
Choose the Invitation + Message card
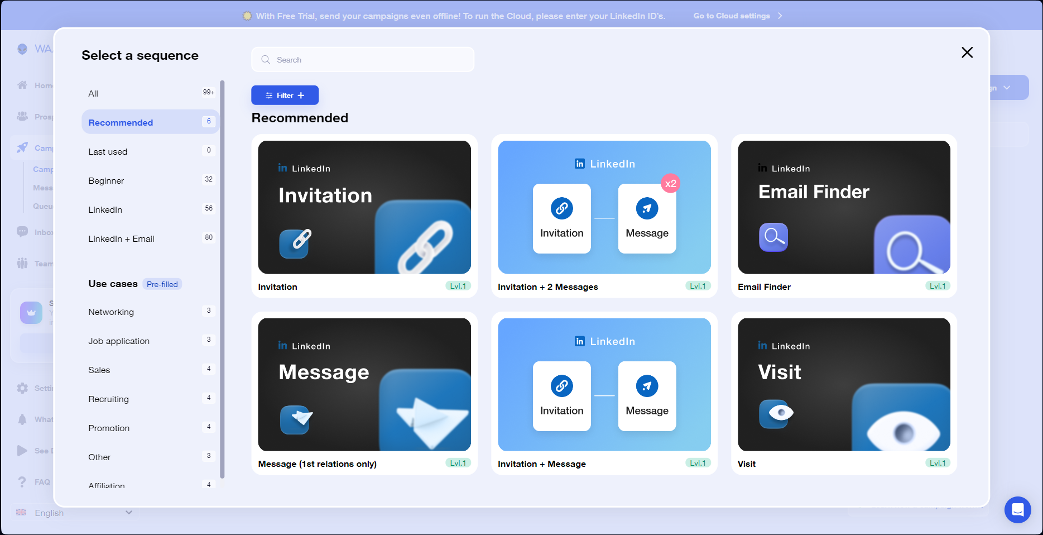coord(604,393)
